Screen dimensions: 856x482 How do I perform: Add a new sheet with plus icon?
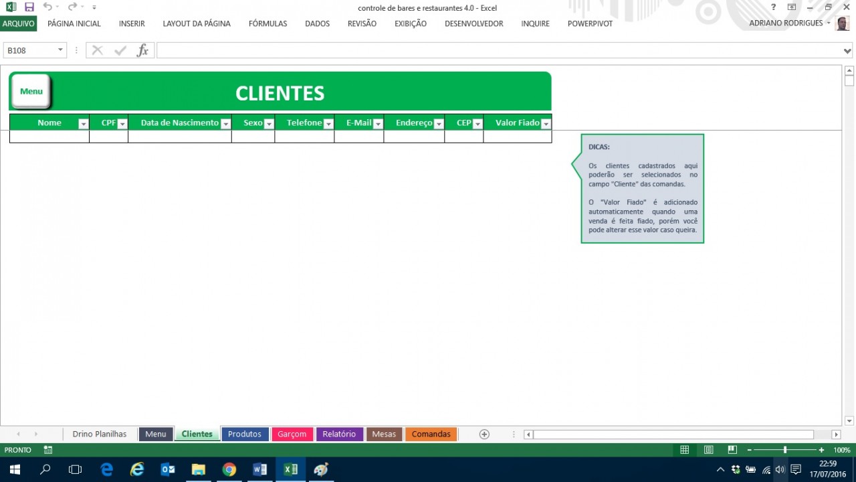[x=484, y=434]
